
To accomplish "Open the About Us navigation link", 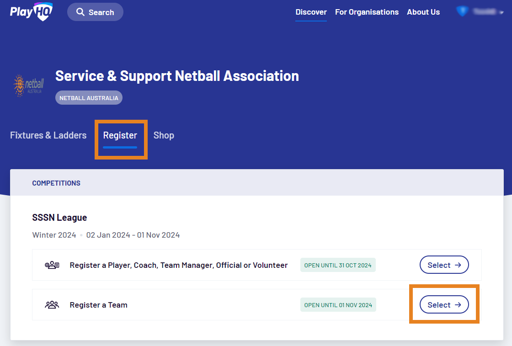I will 423,12.
